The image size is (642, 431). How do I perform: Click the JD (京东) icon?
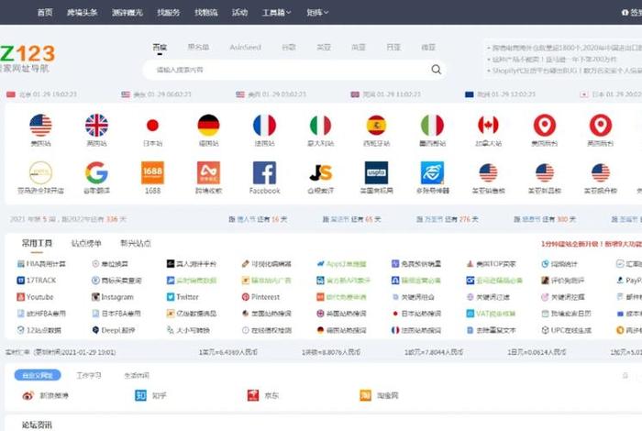(x=253, y=395)
